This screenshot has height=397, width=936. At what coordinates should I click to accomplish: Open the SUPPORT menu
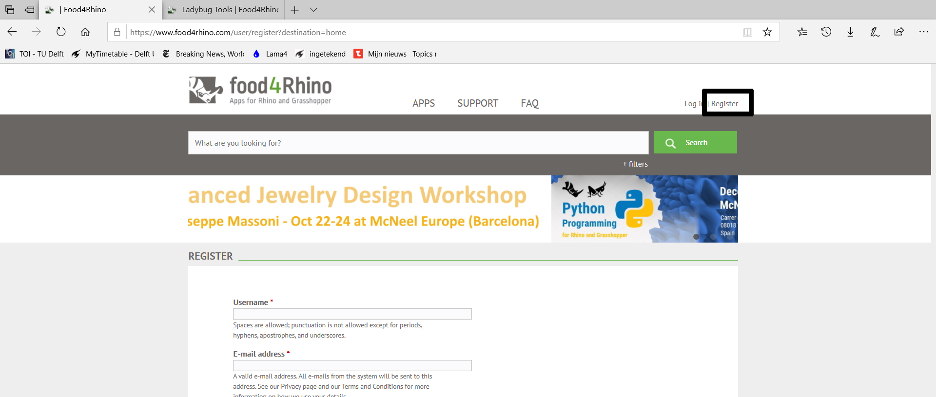click(478, 103)
